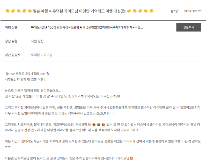Click the fifth sun emoji before '일본 여행'
This screenshot has height=165, width=207.
pyautogui.click(x=30, y=11)
